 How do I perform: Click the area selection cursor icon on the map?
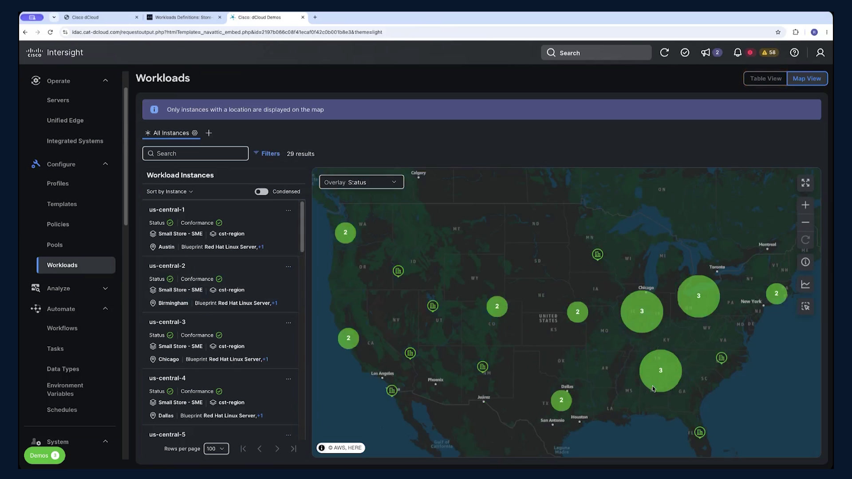[x=805, y=306]
